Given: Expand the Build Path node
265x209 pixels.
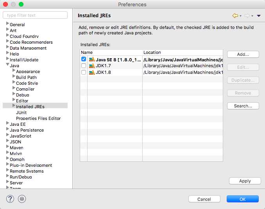Looking at the screenshot, I should [x=14, y=76].
